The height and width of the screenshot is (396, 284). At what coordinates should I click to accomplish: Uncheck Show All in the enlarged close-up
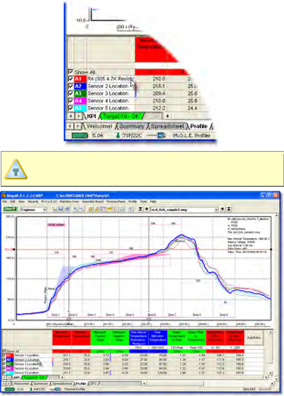coord(70,72)
